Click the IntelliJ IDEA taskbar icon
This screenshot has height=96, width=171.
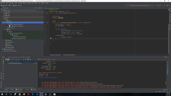(x=41, y=94)
